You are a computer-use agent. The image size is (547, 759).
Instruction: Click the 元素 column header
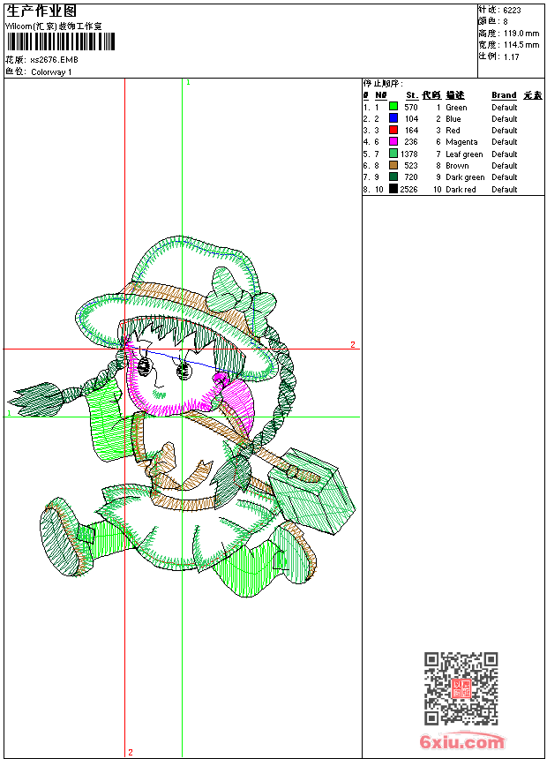[x=533, y=95]
